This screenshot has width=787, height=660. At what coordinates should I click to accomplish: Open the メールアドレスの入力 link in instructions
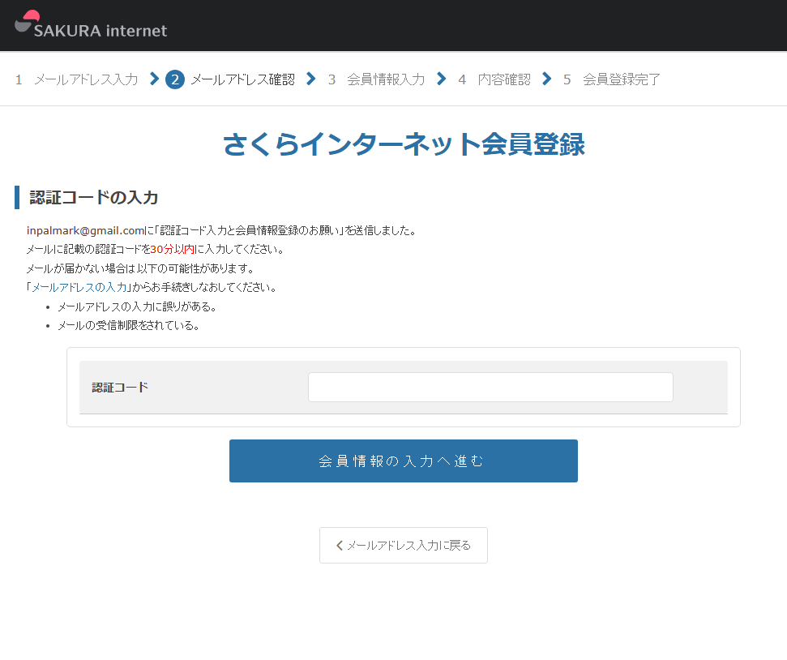tap(79, 288)
